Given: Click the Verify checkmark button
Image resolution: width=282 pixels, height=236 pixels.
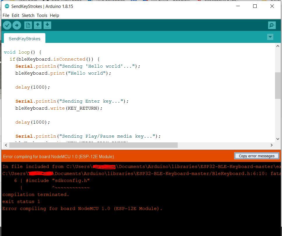Looking at the screenshot, I should tap(7, 25).
